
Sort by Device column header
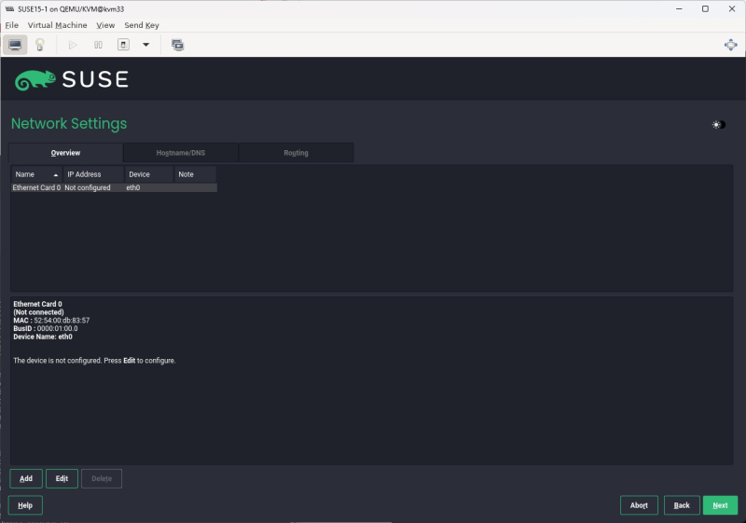pyautogui.click(x=148, y=174)
